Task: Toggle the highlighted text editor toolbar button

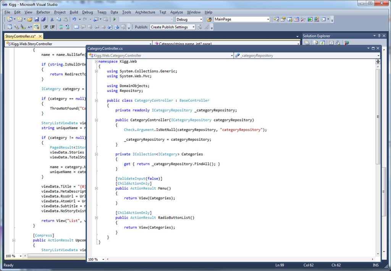Action: (37, 27)
